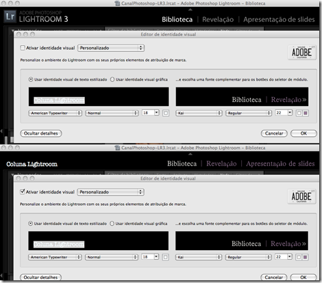
Task: Click Revelação » in upper dialog module preview
Action: pos(288,100)
